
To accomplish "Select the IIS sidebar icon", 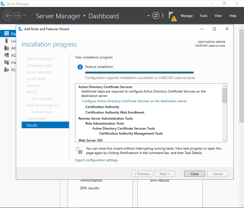I will pos(7,70).
